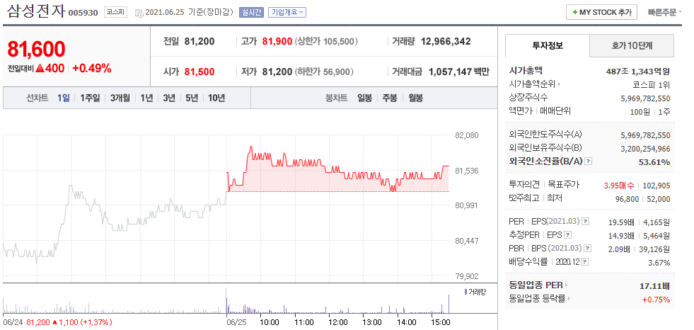Viewport: 694px width, 330px height.
Task: Click the 06/24 81,200 chart footer summary
Action: pyautogui.click(x=57, y=322)
